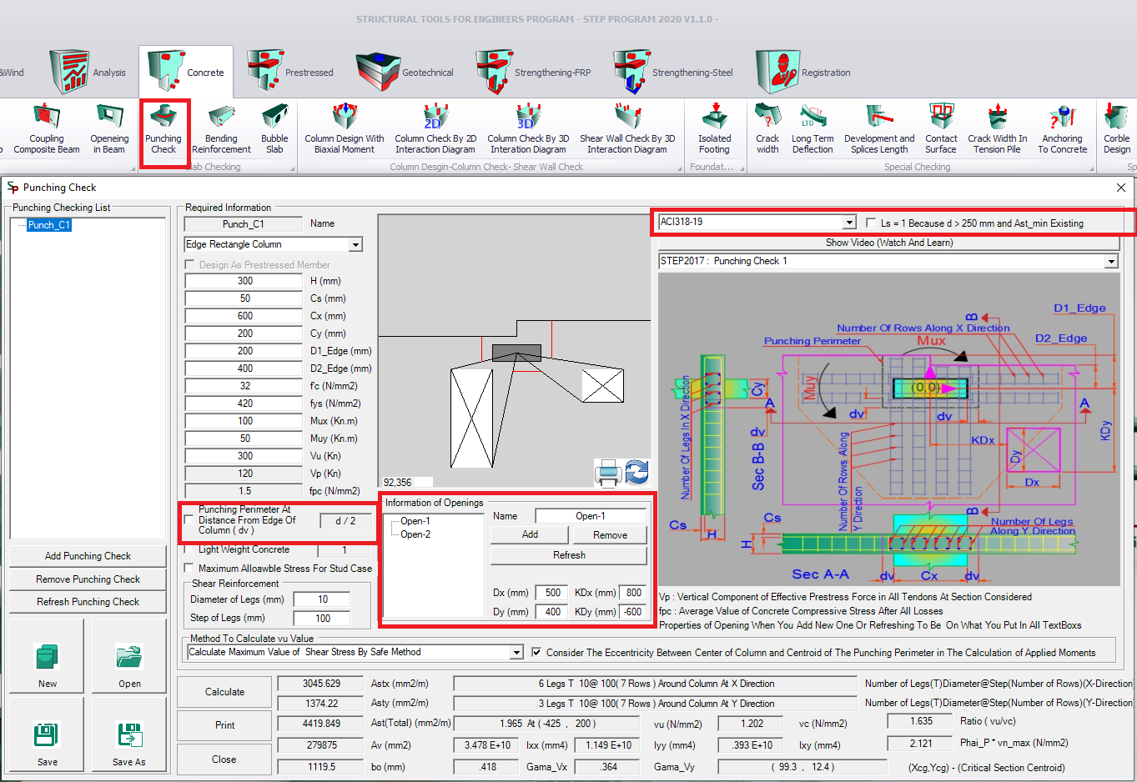Click the Calculate button
This screenshot has width=1137, height=782.
(x=224, y=692)
